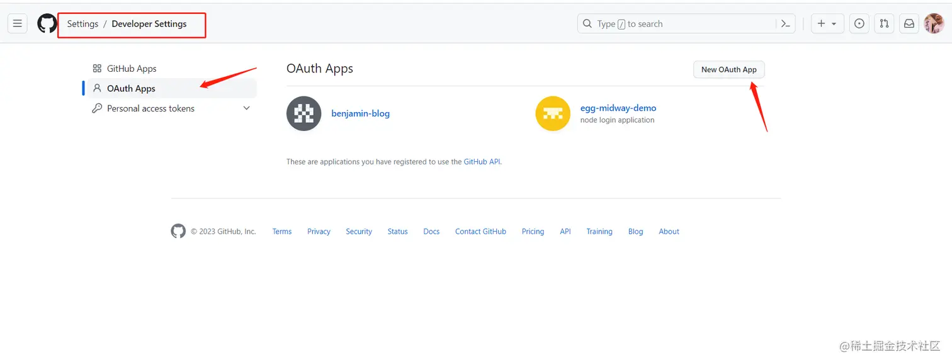Open the Security footer link

[359, 232]
